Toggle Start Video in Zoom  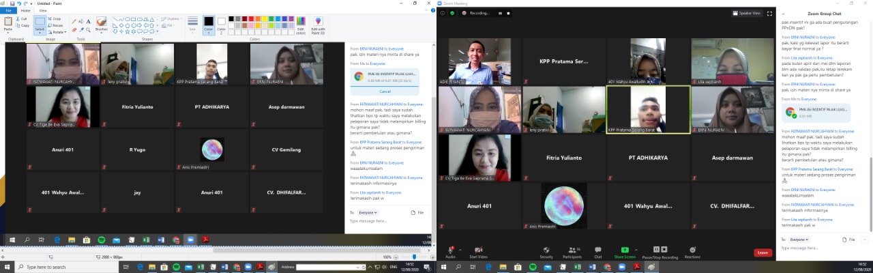[x=478, y=252]
